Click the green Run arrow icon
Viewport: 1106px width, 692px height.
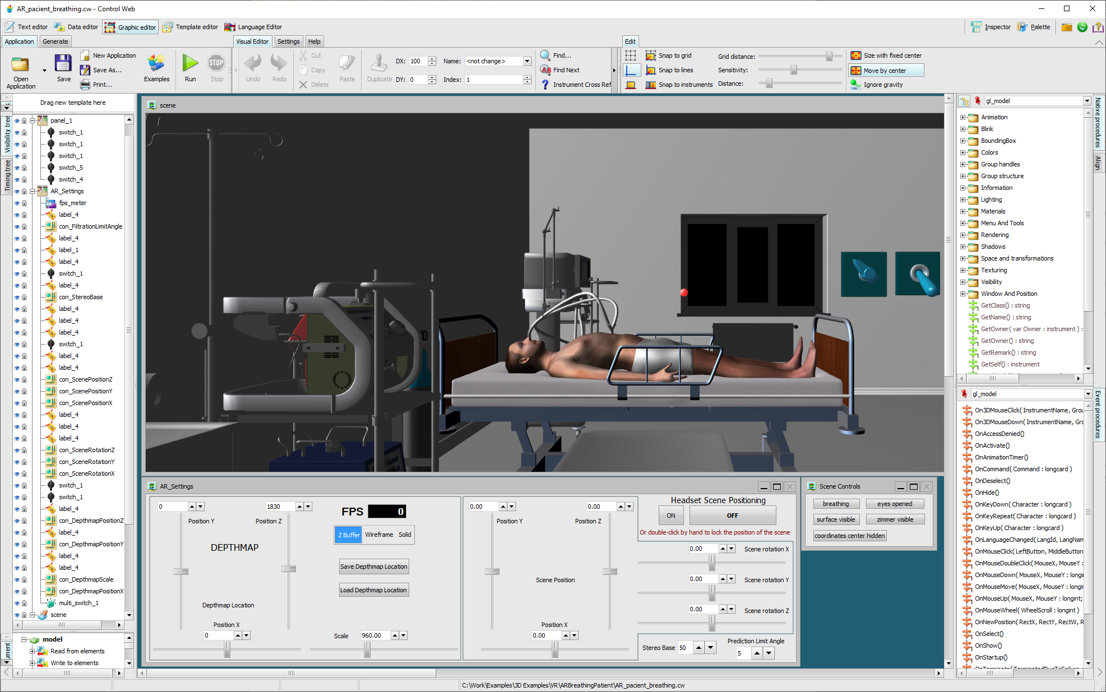tap(191, 63)
